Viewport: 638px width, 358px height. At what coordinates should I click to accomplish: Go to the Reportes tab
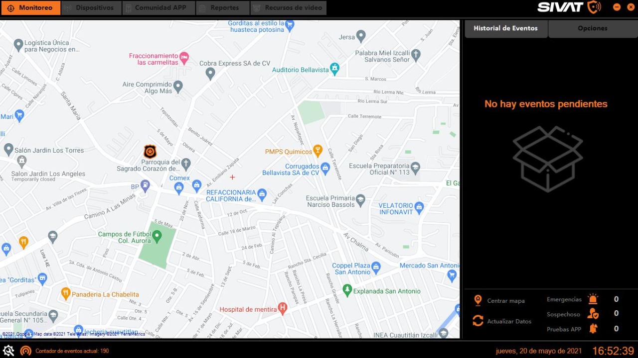[x=222, y=7]
